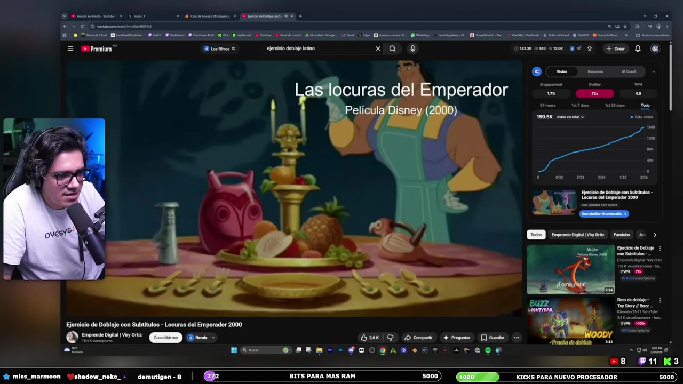Screen dimensions: 683x384
Task: Start voice search with the microphone
Action: (412, 49)
